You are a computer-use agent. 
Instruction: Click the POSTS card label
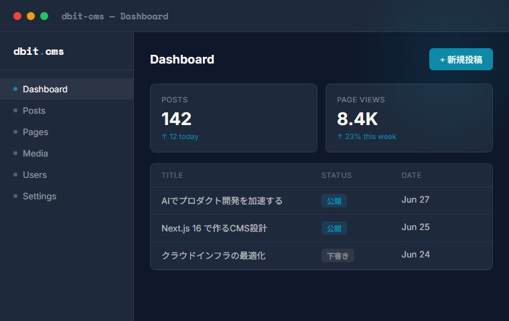point(174,100)
